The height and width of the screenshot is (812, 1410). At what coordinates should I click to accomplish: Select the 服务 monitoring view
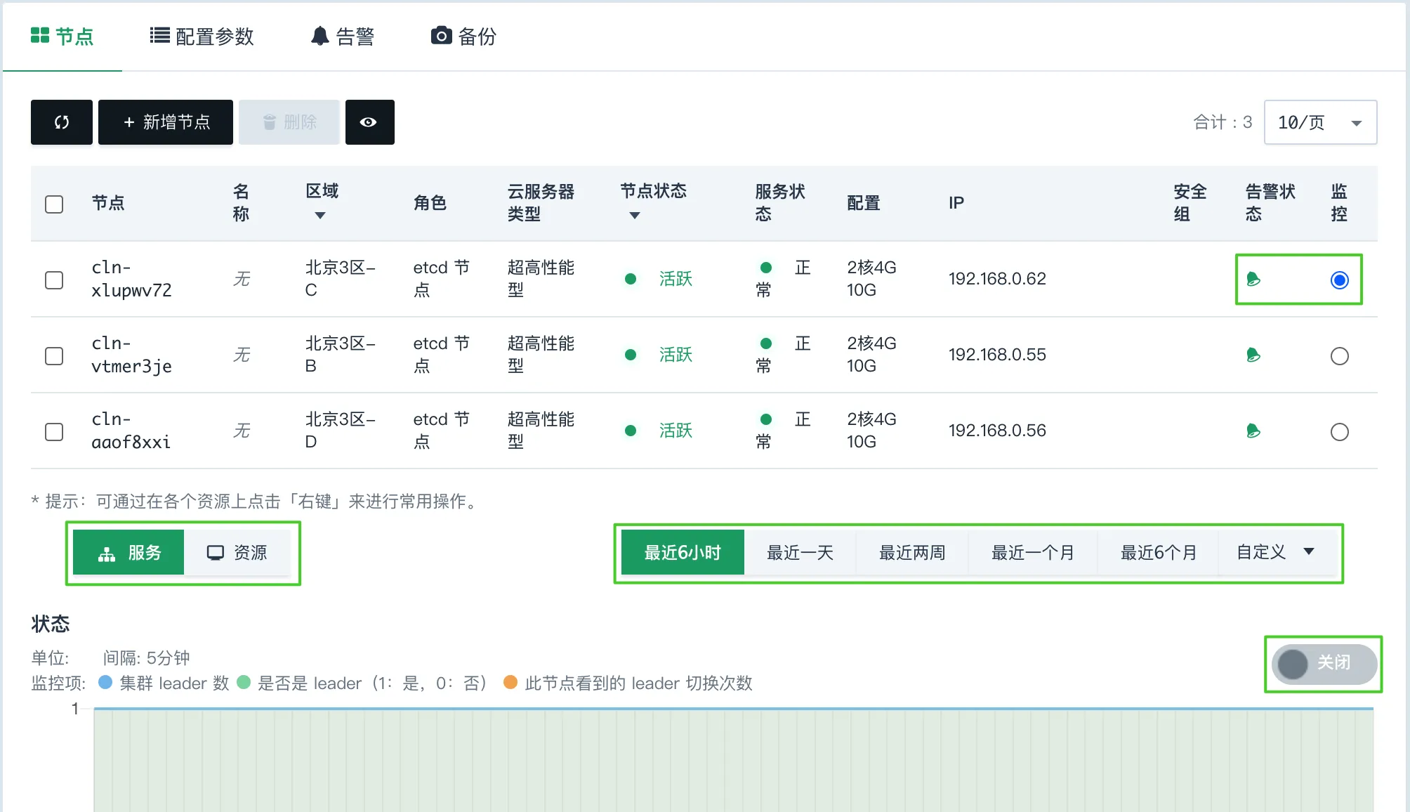(x=129, y=553)
